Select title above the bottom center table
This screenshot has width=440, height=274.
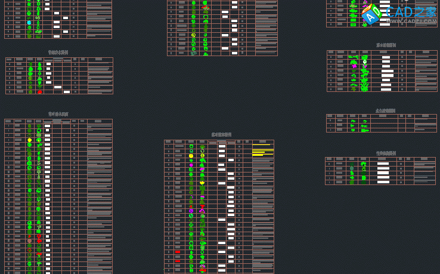tap(221, 135)
